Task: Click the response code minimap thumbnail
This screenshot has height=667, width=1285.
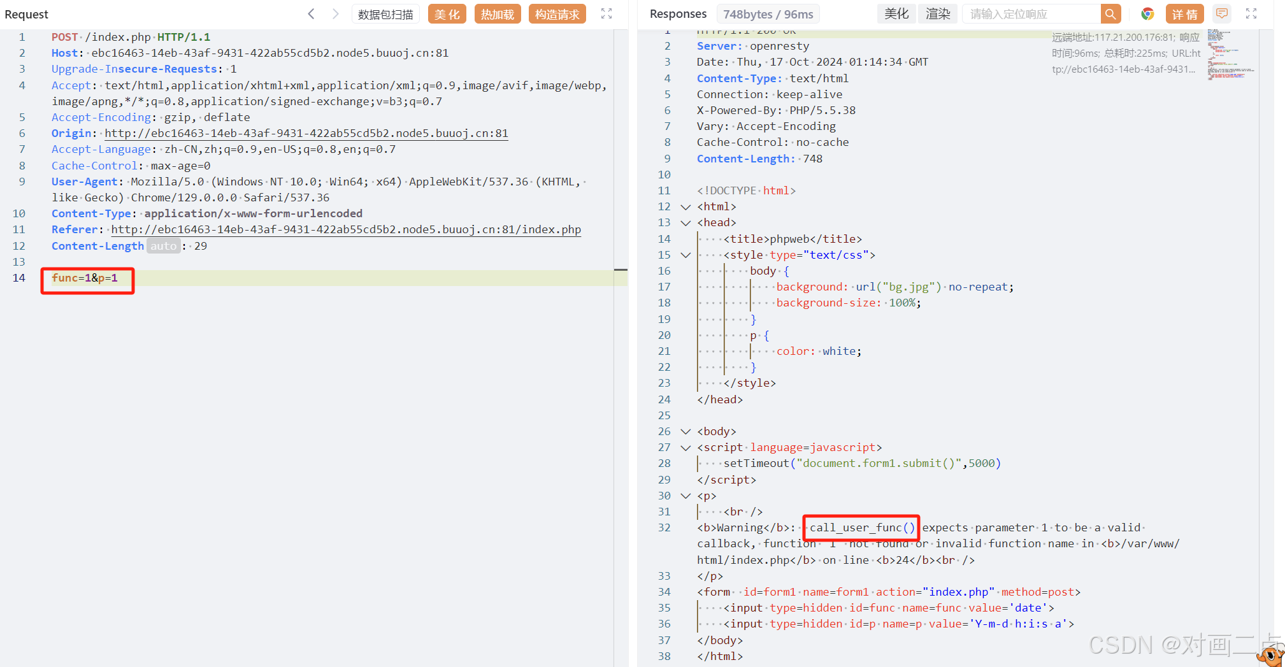Action: point(1231,54)
